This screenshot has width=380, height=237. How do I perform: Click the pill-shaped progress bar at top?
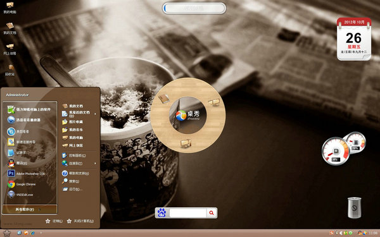194,8
